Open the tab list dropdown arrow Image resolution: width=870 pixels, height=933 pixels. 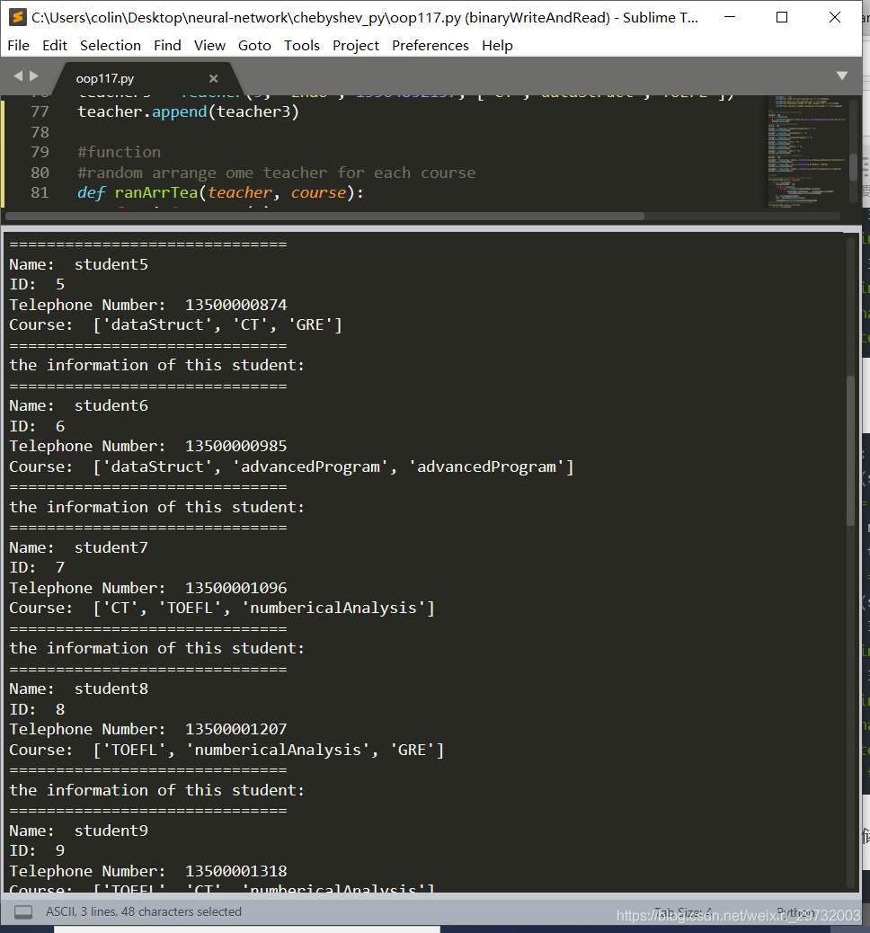point(841,76)
